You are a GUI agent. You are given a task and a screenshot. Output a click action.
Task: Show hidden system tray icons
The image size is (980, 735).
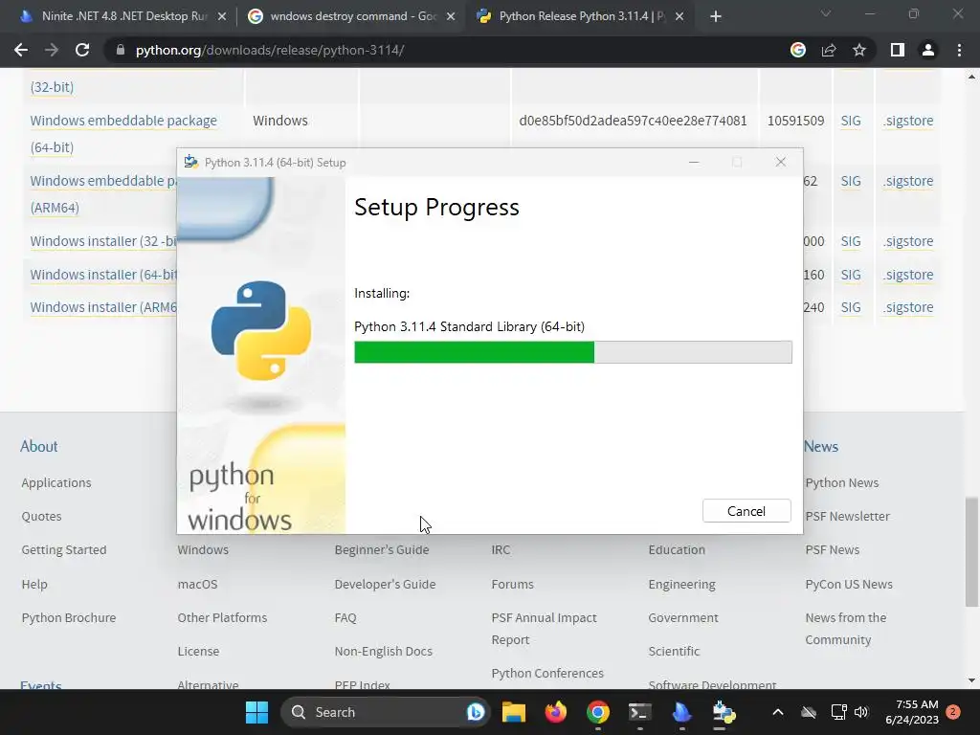pos(777,712)
